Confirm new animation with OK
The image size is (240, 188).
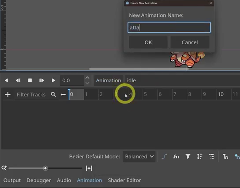click(148, 42)
